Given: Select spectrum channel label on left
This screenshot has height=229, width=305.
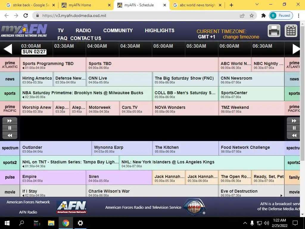Looking at the screenshot, I should [x=10, y=148].
